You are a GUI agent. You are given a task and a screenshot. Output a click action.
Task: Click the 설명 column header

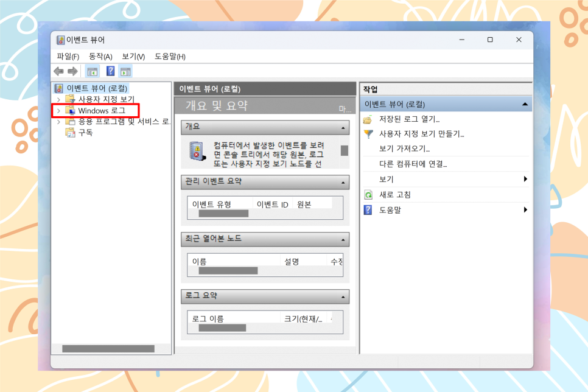303,261
